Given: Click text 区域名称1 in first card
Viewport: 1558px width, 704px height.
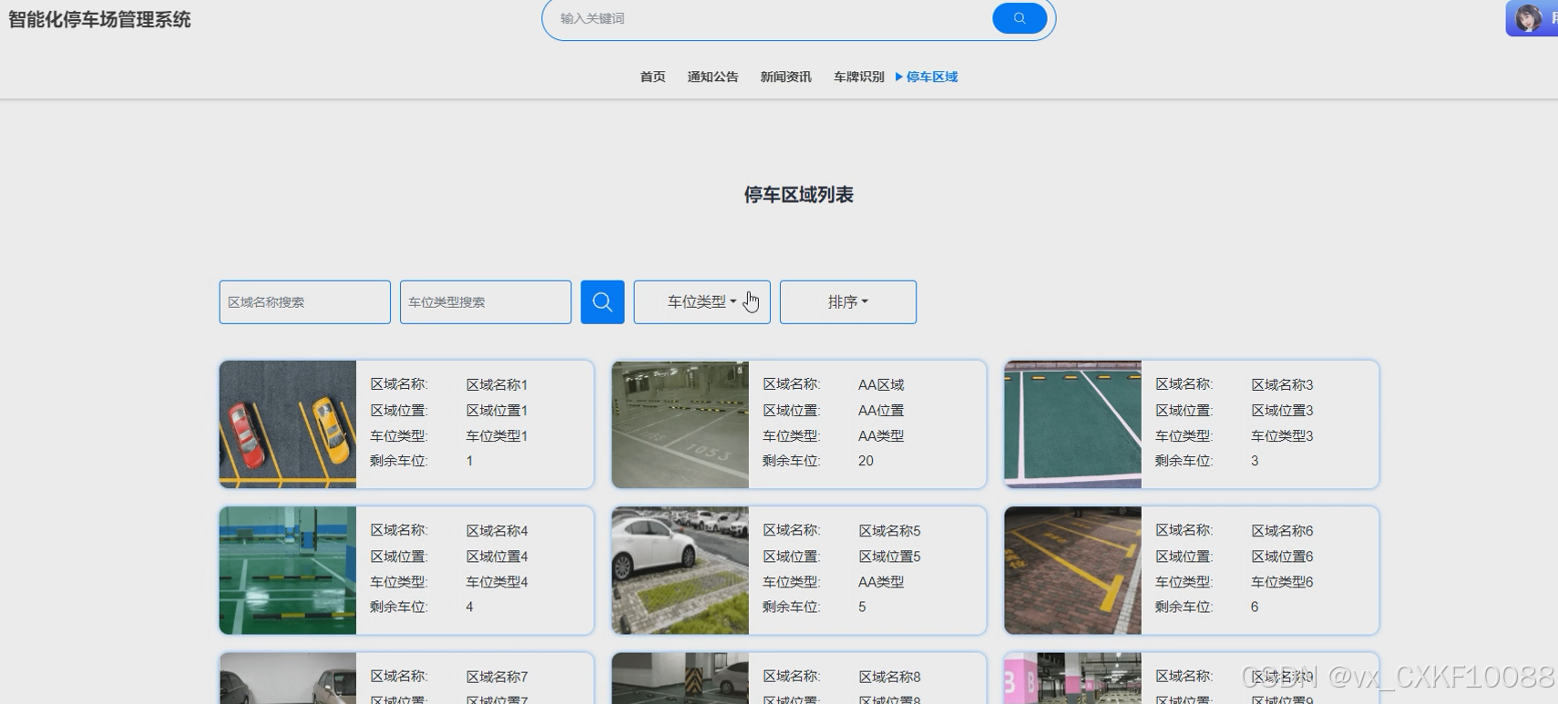Looking at the screenshot, I should [497, 384].
